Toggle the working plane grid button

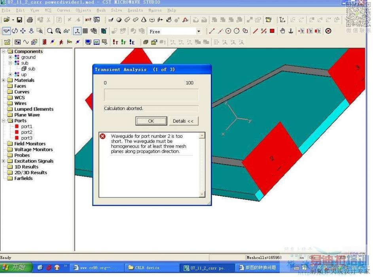coord(85,31)
